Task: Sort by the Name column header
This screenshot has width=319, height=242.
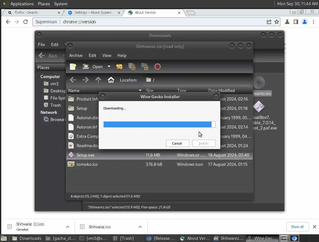Action: pyautogui.click(x=105, y=91)
